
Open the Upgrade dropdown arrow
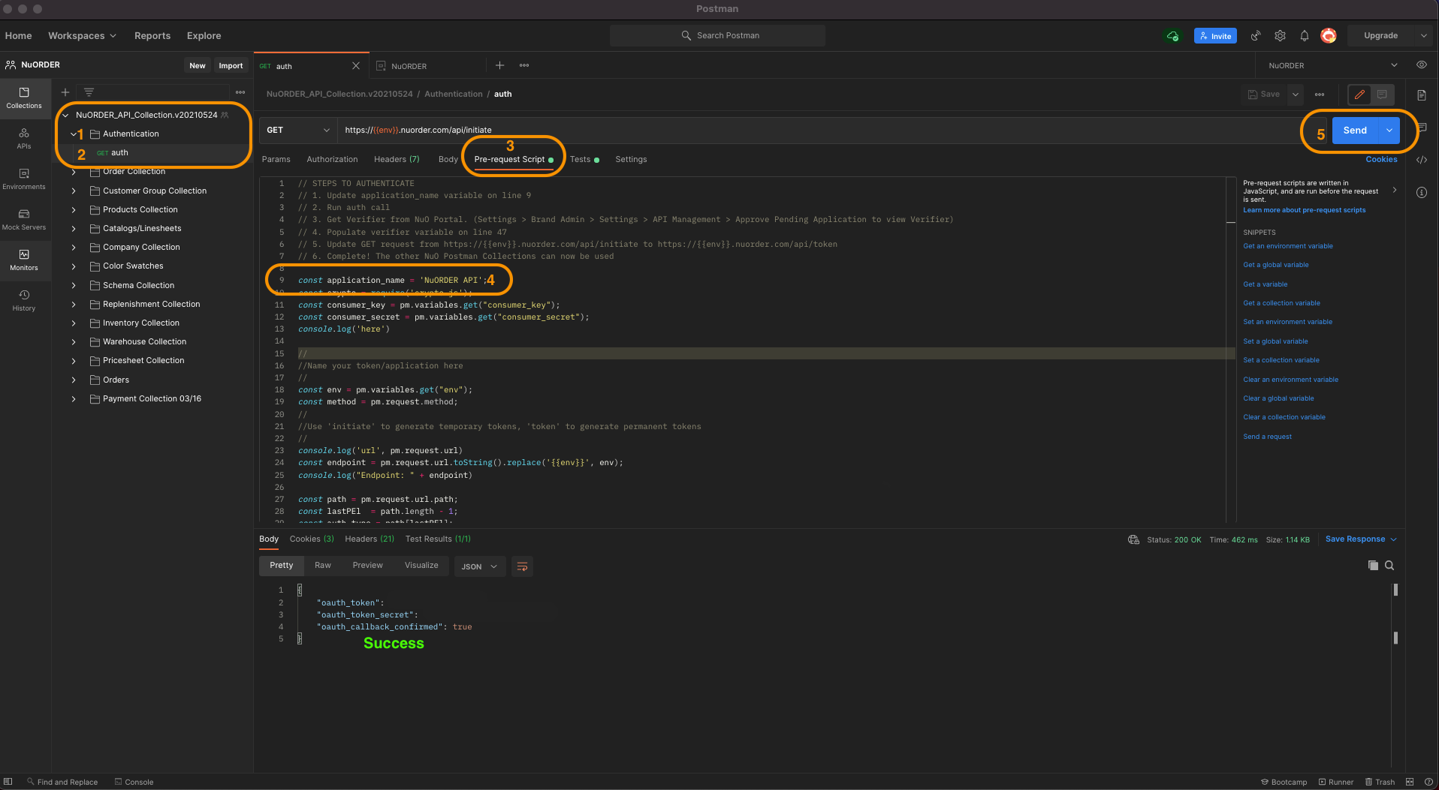click(1423, 36)
